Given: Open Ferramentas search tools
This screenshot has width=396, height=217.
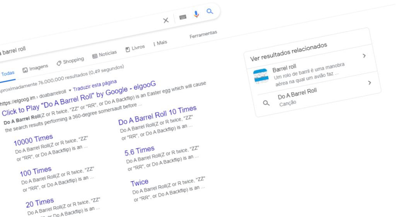Looking at the screenshot, I should point(203,34).
